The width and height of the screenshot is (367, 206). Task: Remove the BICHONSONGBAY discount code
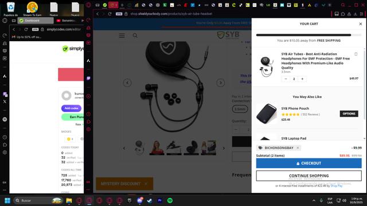(x=298, y=148)
